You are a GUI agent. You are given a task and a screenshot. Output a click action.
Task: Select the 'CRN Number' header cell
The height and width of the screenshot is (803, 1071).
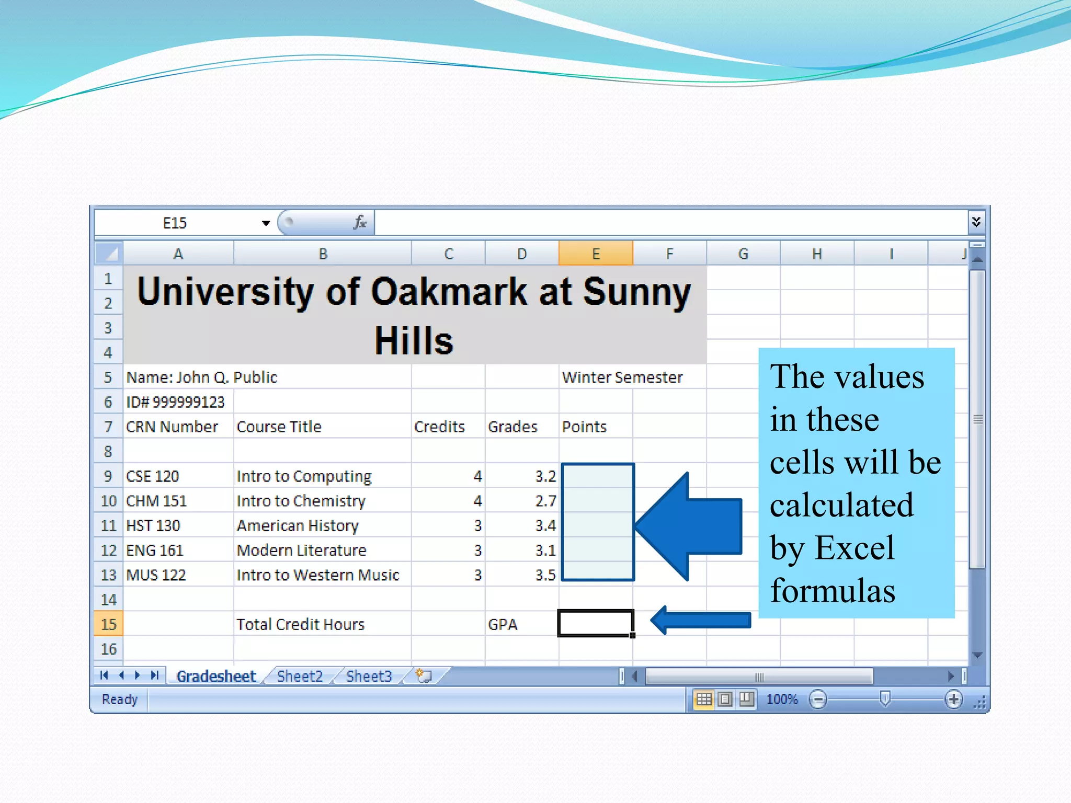(178, 427)
